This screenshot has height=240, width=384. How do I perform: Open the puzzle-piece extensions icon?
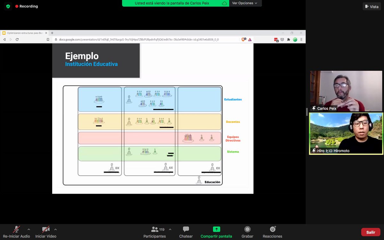click(289, 39)
